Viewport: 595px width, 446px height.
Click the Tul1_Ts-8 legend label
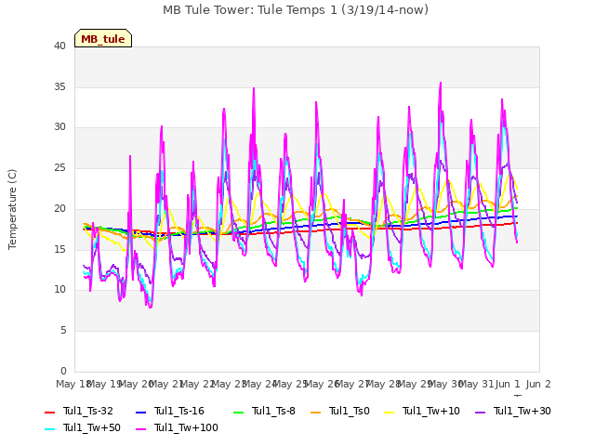pyautogui.click(x=273, y=411)
